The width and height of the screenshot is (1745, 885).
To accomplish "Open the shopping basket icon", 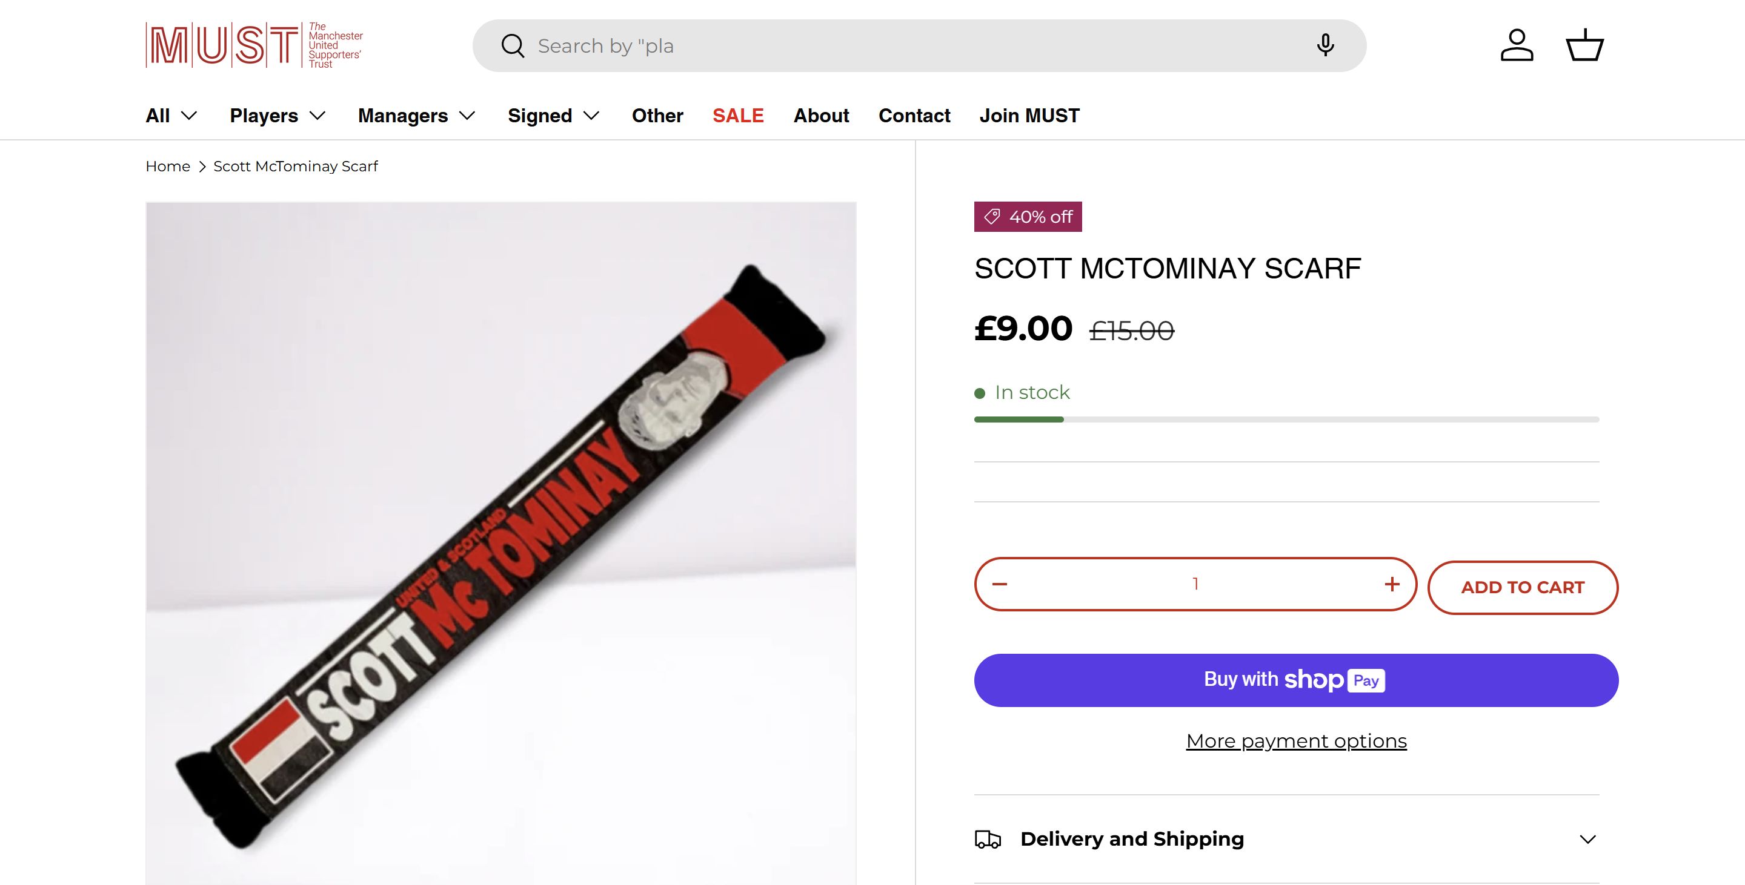I will [x=1584, y=45].
